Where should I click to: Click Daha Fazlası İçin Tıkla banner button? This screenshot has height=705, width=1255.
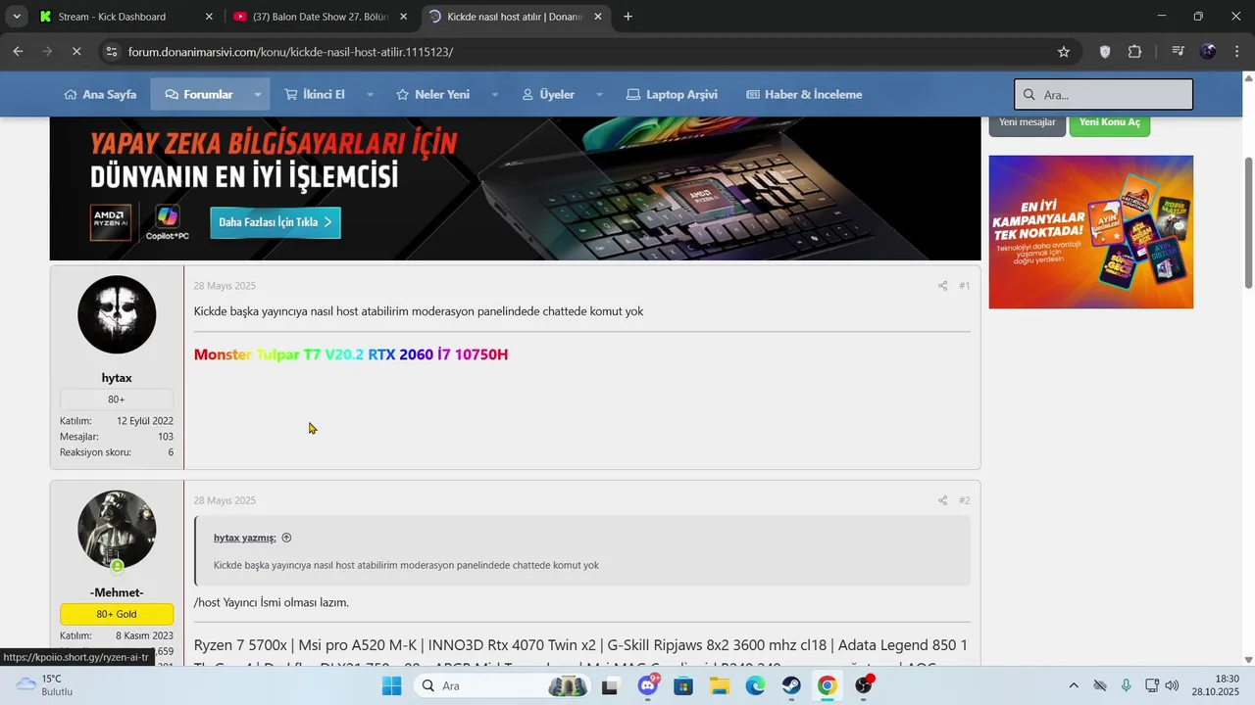tap(275, 222)
